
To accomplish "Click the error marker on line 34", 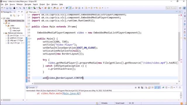I will tap(27, 78).
